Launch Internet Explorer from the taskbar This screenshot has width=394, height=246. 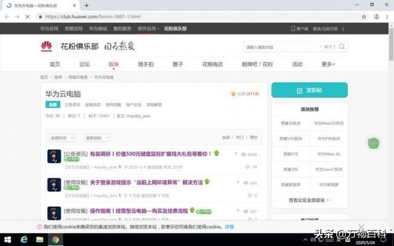tap(24, 239)
